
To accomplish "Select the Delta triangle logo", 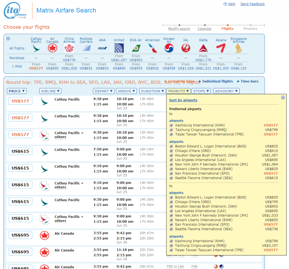I will pos(203,48).
